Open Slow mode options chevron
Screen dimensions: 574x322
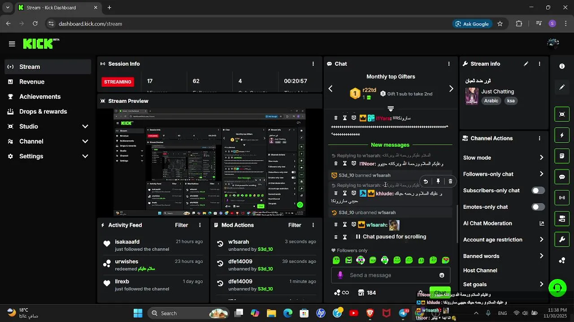[x=541, y=157]
